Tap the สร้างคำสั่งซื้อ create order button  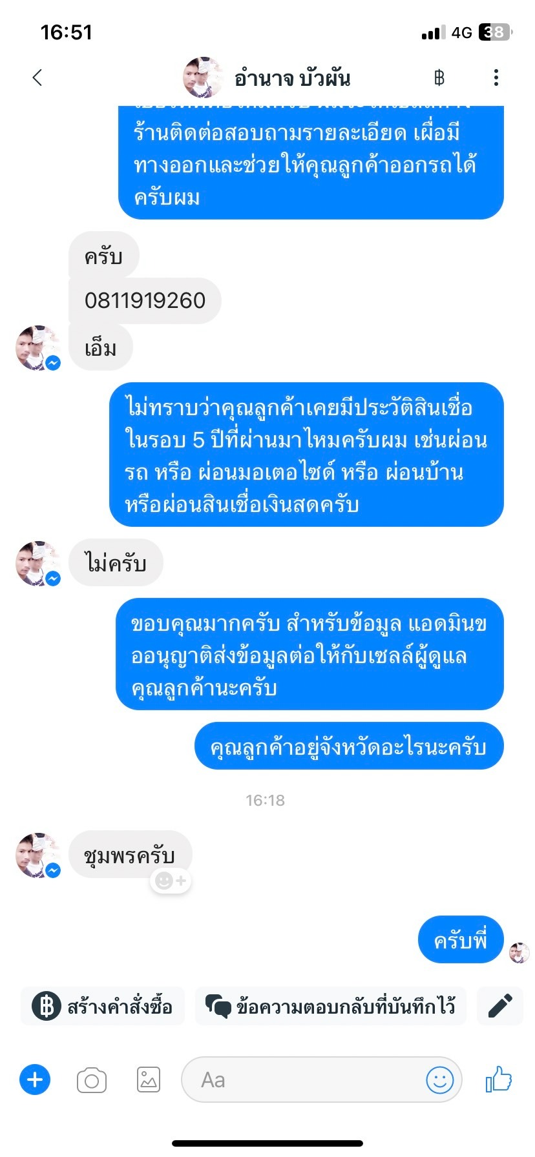click(103, 1006)
